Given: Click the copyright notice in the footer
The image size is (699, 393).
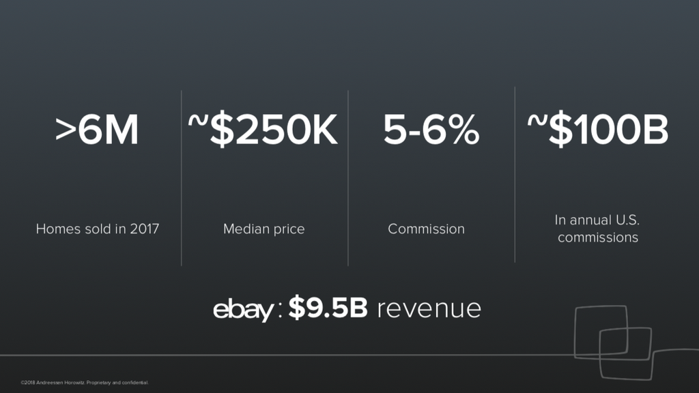Looking at the screenshot, I should [85, 382].
